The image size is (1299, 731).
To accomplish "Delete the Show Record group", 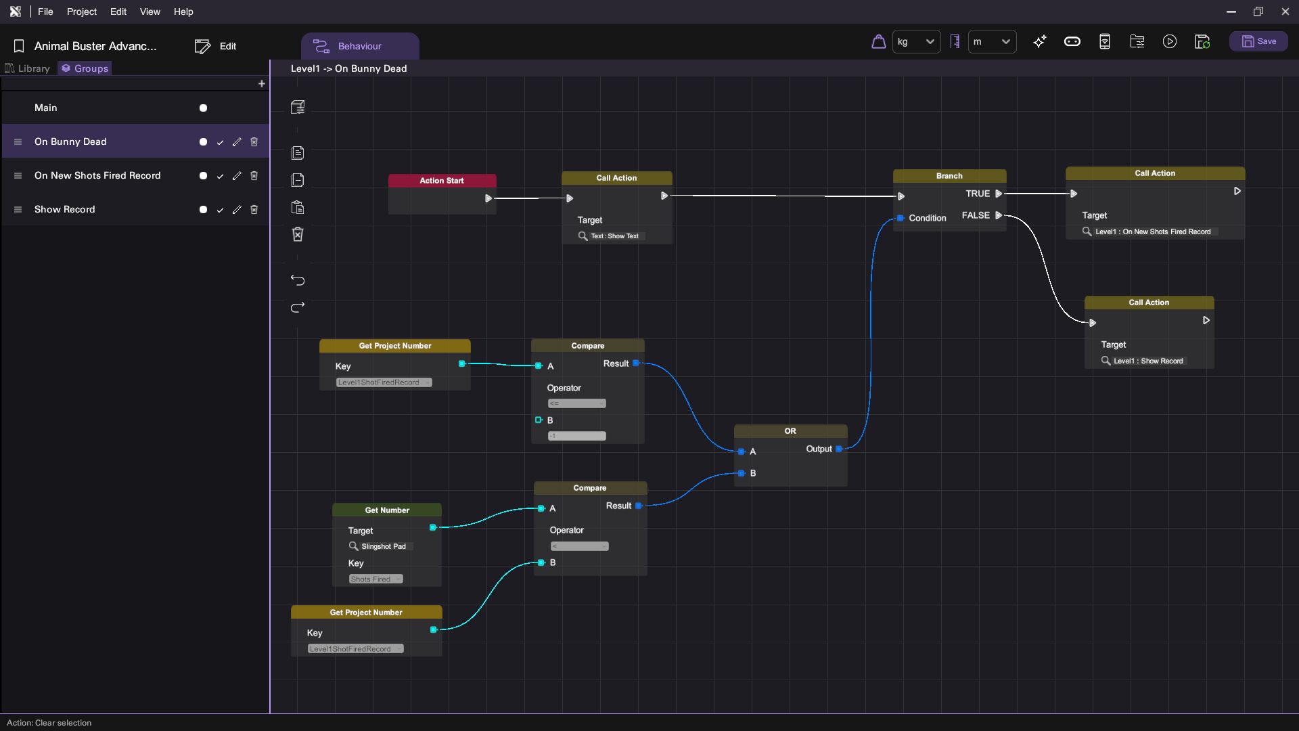I will pyautogui.click(x=254, y=210).
